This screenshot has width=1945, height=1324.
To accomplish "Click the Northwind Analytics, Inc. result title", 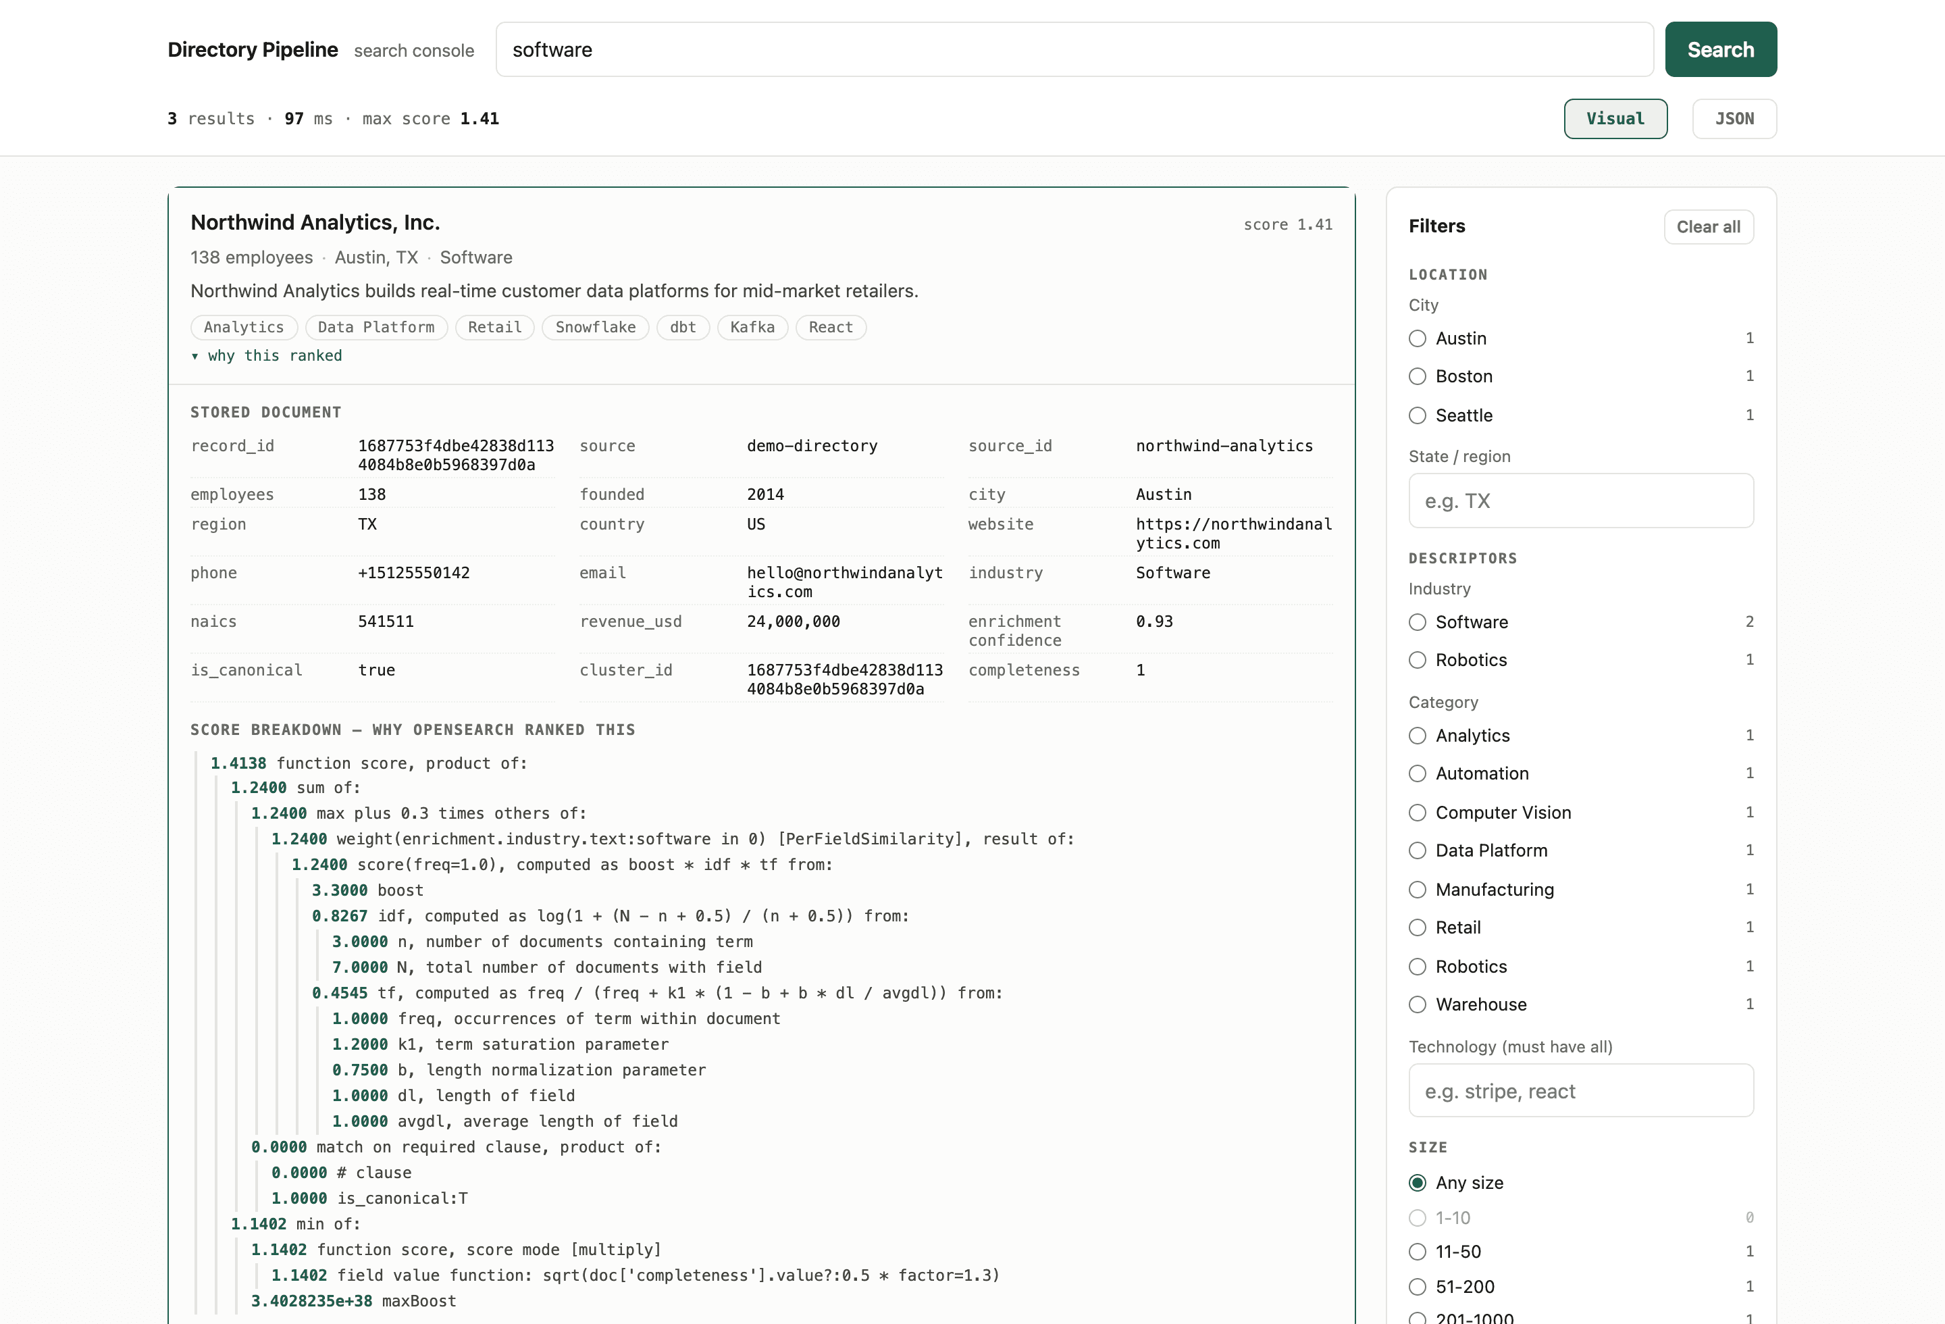I will click(x=315, y=223).
